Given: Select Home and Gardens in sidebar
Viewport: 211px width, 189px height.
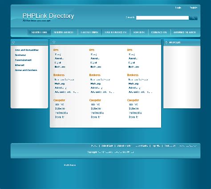Looking at the screenshot, I should (x=26, y=70).
